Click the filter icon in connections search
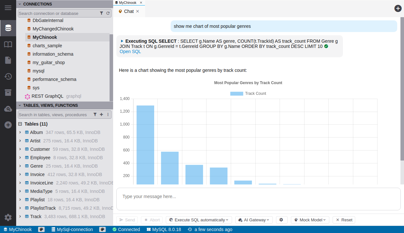The height and width of the screenshot is (233, 404). [101, 13]
